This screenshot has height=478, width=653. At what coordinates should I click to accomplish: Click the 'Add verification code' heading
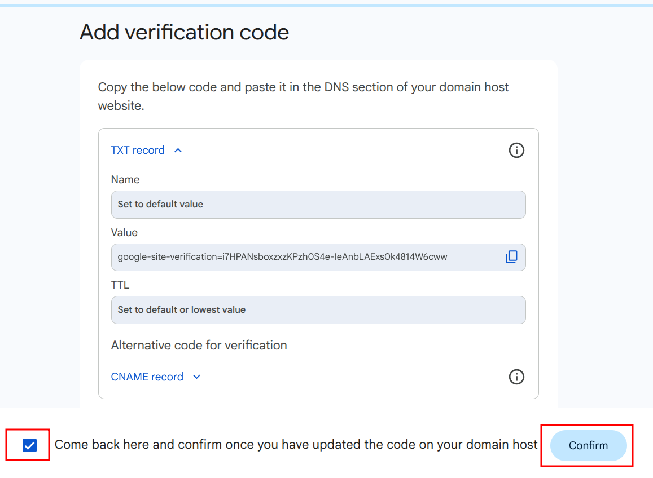click(x=185, y=32)
